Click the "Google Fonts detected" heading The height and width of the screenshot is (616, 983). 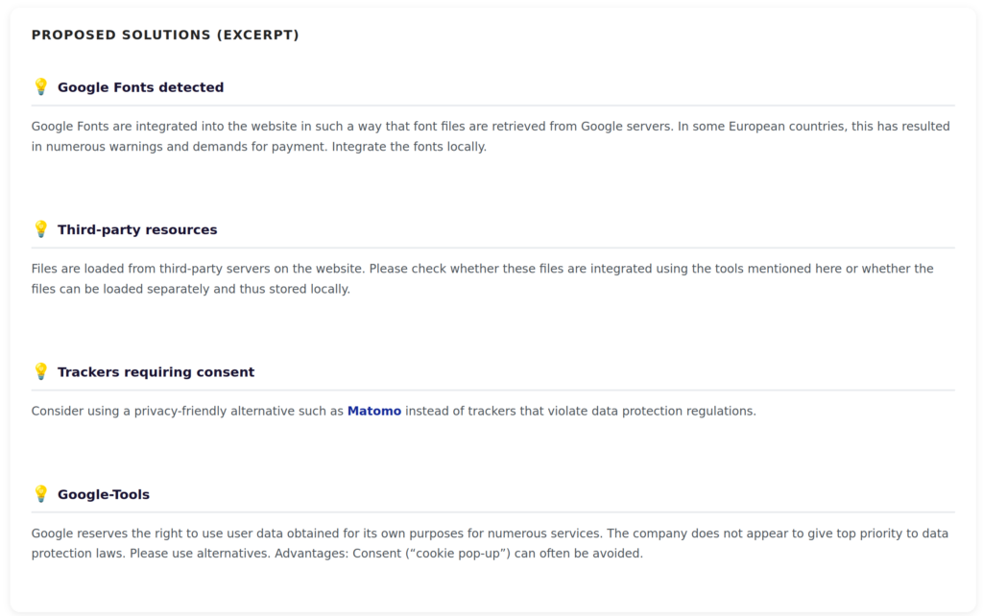tap(140, 87)
